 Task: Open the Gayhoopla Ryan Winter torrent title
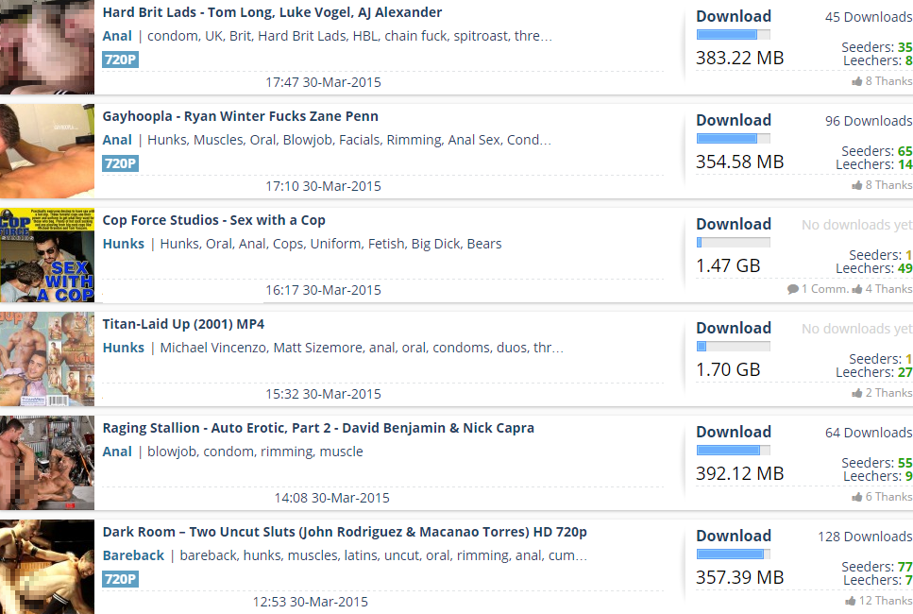point(241,116)
